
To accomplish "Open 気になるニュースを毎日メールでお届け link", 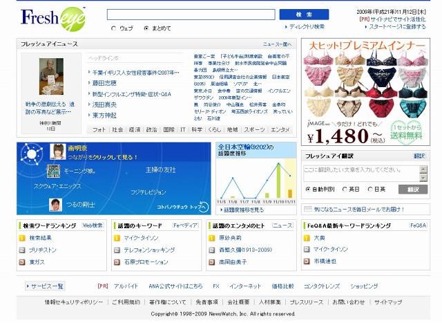I will [x=359, y=209].
